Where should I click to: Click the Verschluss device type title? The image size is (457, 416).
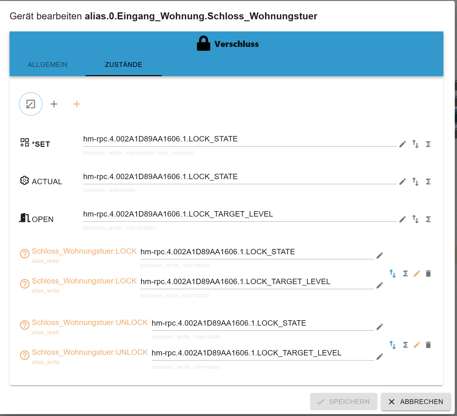click(237, 44)
